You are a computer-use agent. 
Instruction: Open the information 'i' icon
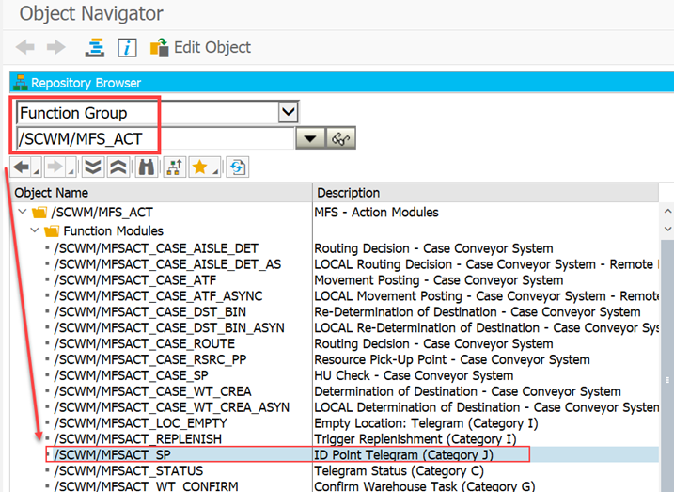(x=127, y=47)
